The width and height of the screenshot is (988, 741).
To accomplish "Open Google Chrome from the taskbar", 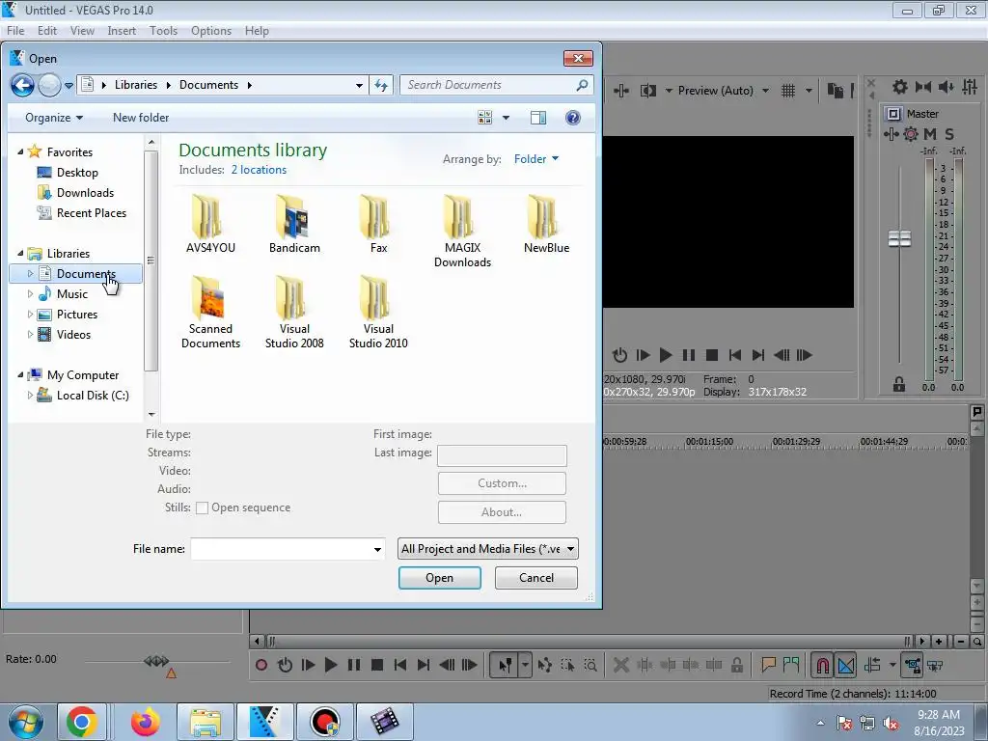I will [x=81, y=722].
